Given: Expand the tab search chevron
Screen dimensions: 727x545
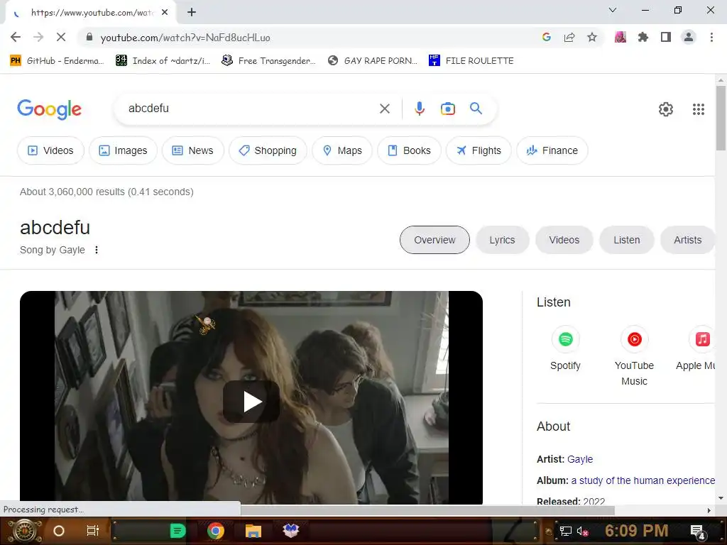Looking at the screenshot, I should (x=613, y=10).
